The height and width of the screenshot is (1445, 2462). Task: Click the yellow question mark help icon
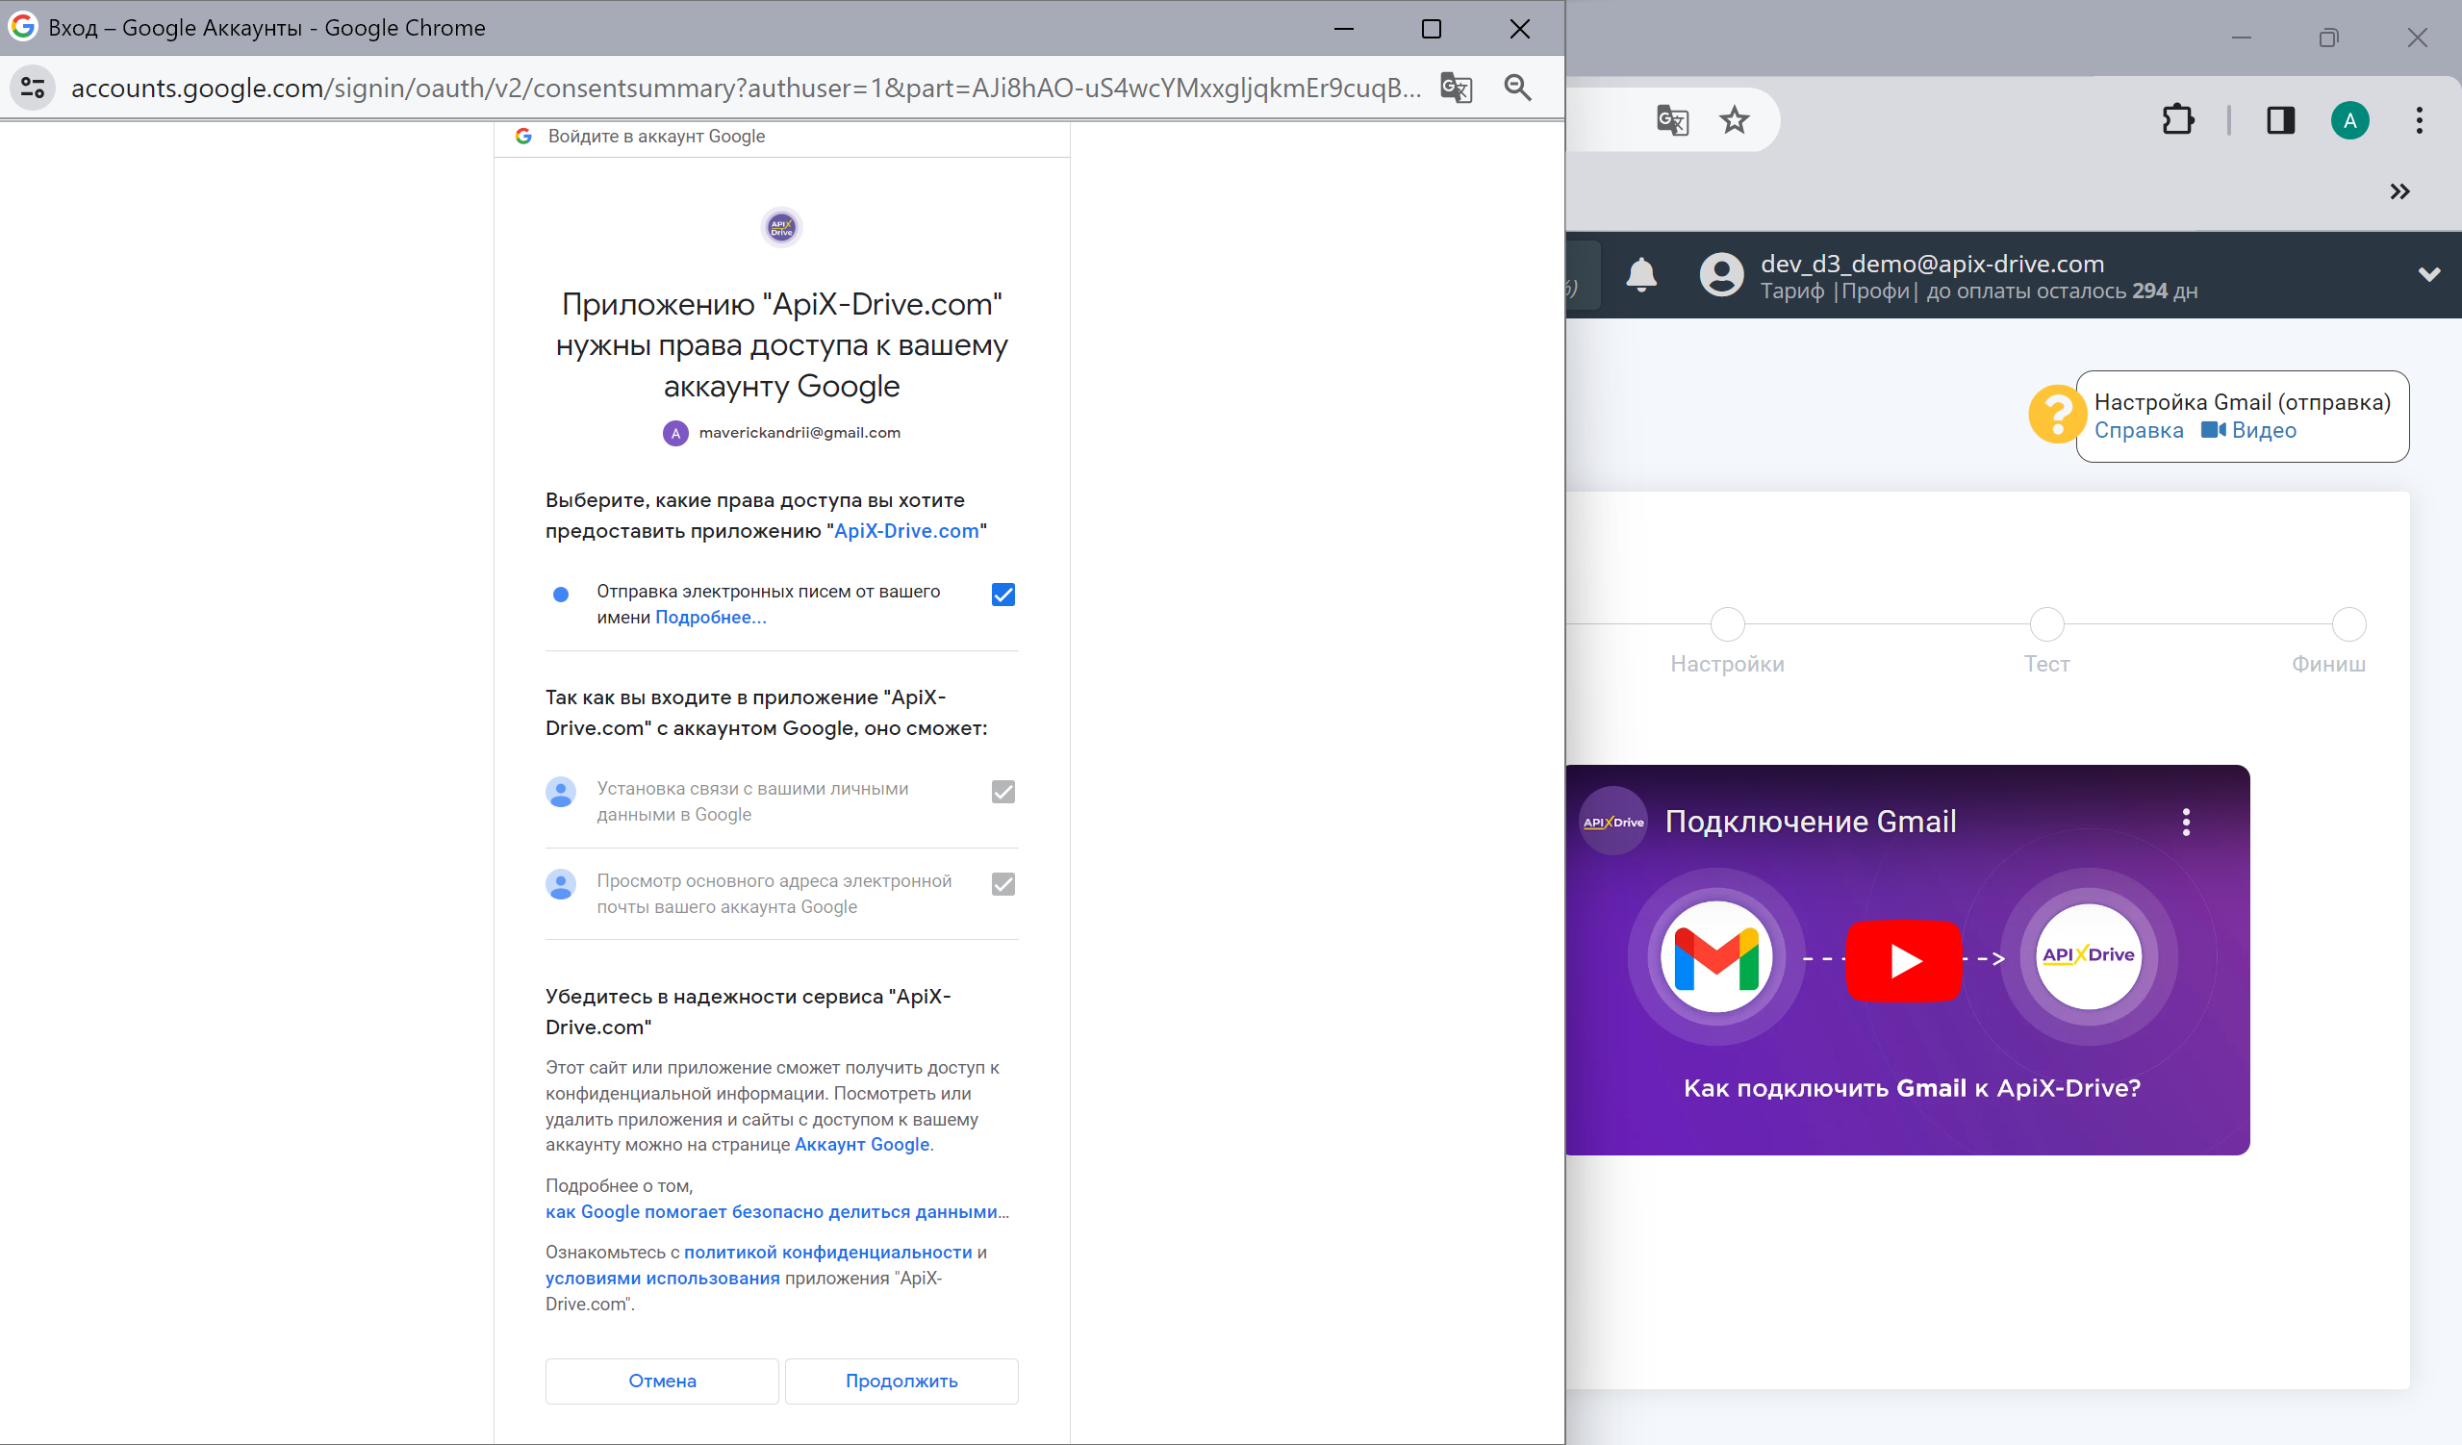tap(2057, 415)
